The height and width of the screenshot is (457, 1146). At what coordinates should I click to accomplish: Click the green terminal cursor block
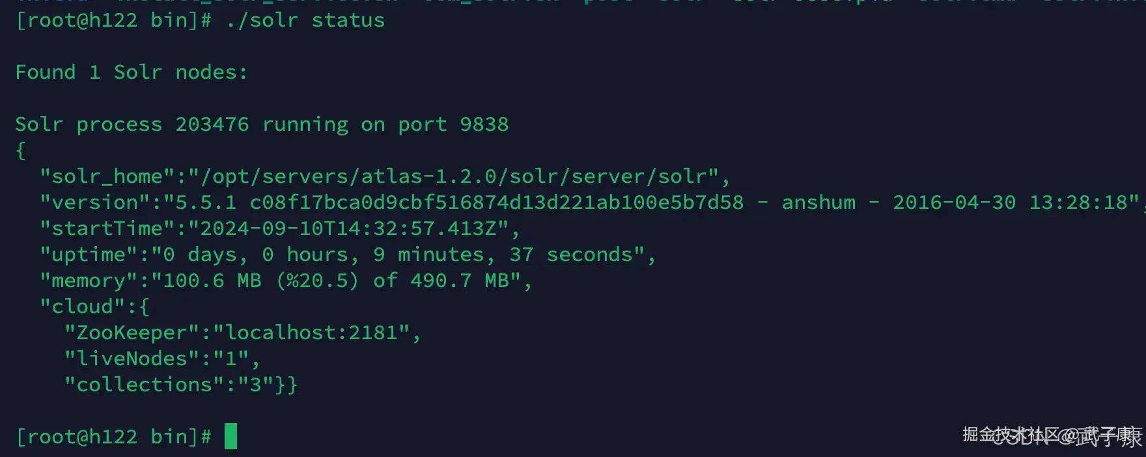231,436
